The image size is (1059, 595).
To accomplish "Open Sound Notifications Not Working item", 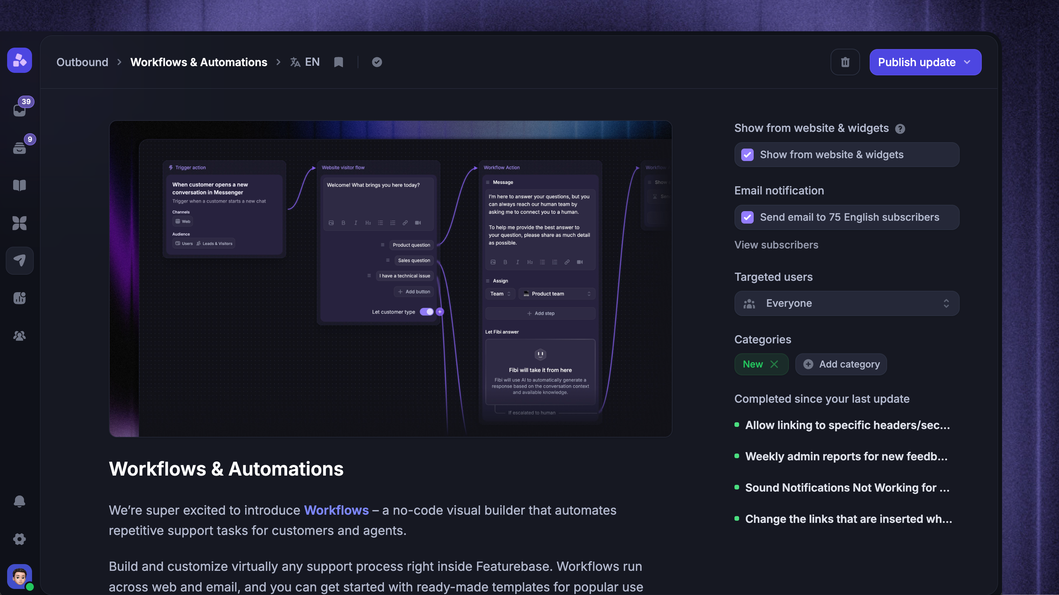I will click(x=847, y=487).
